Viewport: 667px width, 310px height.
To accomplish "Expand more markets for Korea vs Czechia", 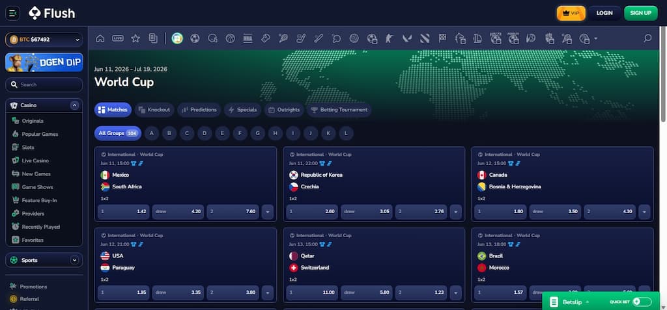I will point(455,211).
